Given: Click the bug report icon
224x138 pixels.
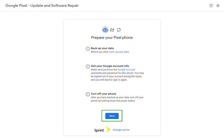Looking at the screenshot, I should tap(218, 6).
